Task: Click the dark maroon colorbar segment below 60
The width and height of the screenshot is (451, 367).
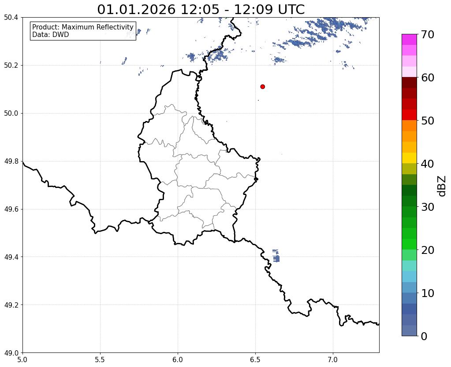Action: pos(409,83)
